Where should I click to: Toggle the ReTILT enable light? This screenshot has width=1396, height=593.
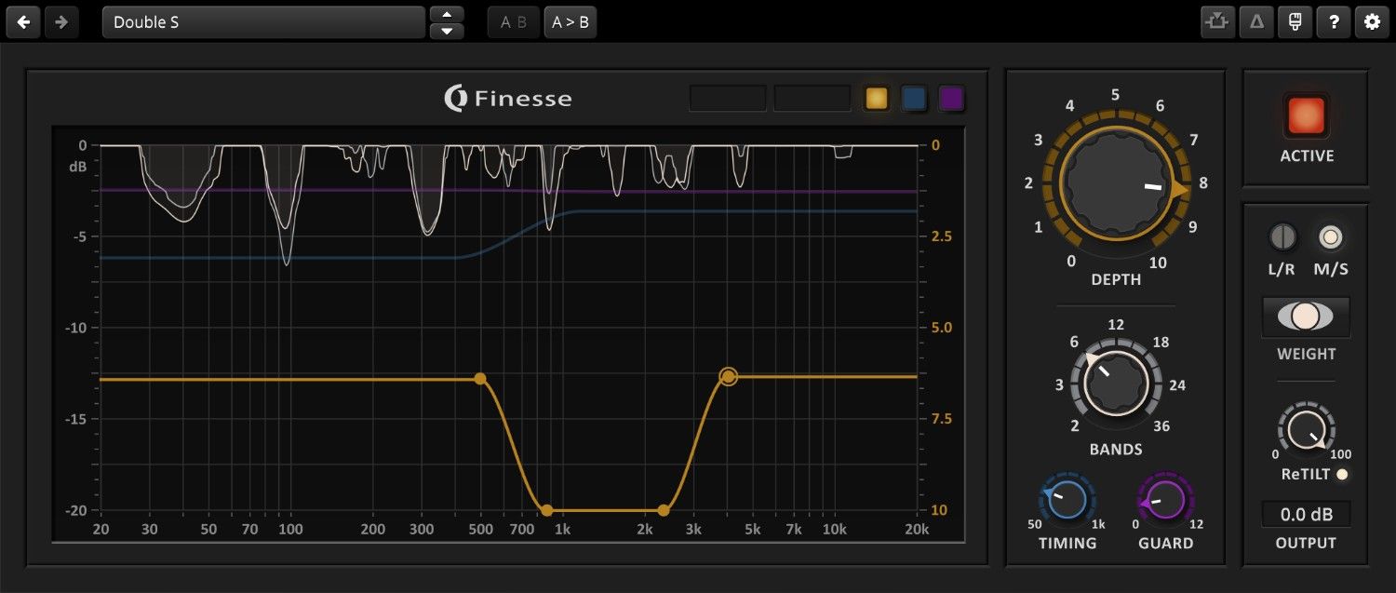tap(1341, 476)
